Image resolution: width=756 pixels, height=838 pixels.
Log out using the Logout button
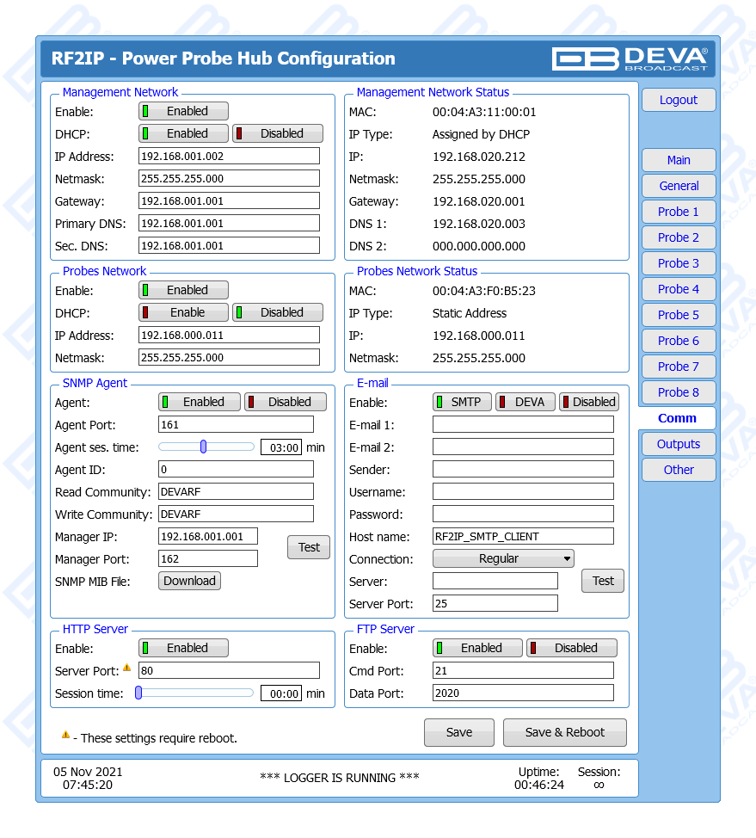(679, 100)
